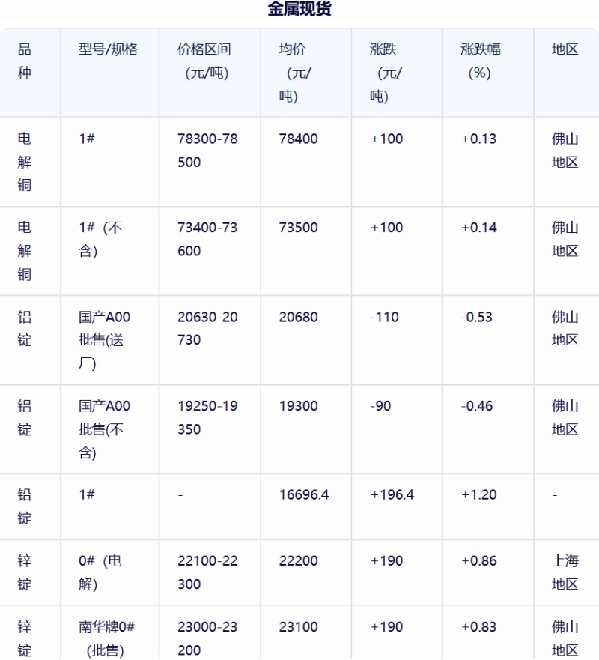Screen dimensions: 599x660
Task: Select the 19250-19350 price range cell
Action: tap(207, 417)
